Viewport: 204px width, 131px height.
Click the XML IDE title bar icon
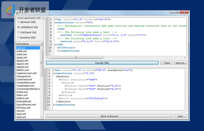[x=17, y=13]
